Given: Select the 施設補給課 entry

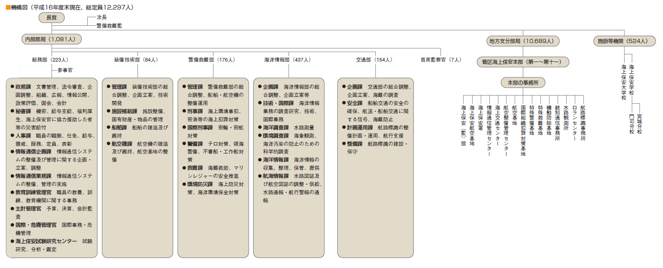Looking at the screenshot, I should pyautogui.click(x=124, y=111).
